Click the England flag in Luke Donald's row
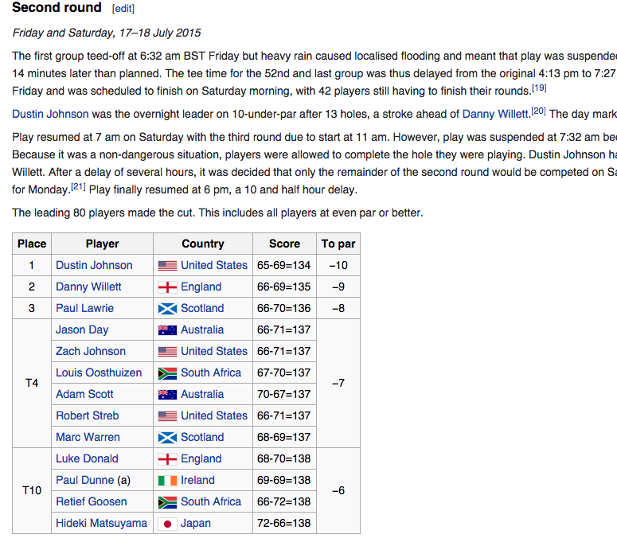Screen dimensions: 617x546 (167, 459)
